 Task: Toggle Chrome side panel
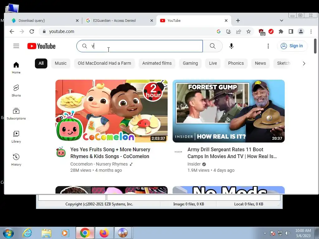pos(291,31)
